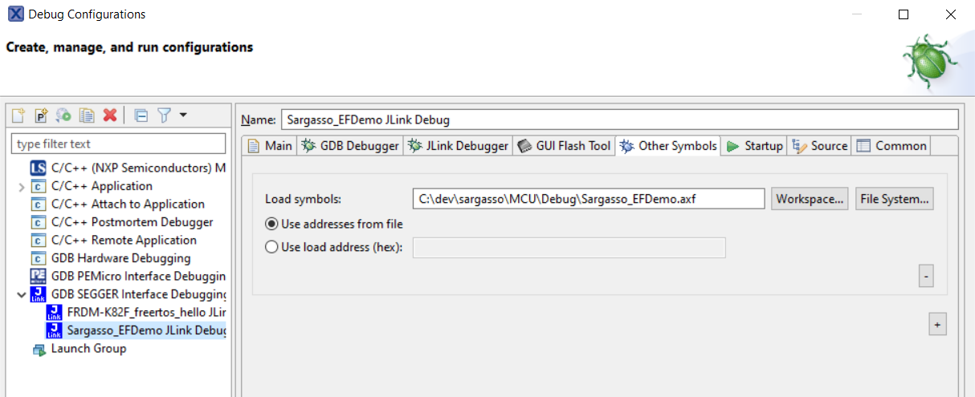The image size is (975, 397).
Task: Expand the C/C++ Application tree node
Action: tap(21, 187)
